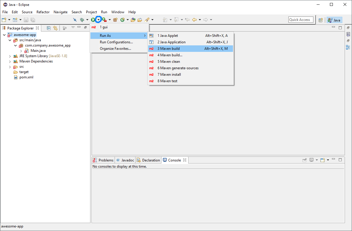Click the Skip All Breakpoints icon
Viewport: 352px width, 231px height.
[75, 20]
